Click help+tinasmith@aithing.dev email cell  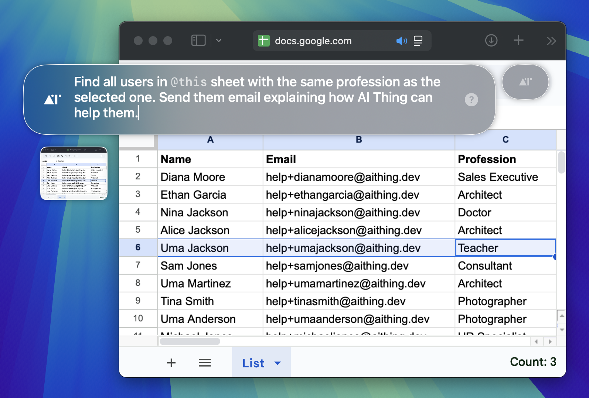tap(359, 301)
